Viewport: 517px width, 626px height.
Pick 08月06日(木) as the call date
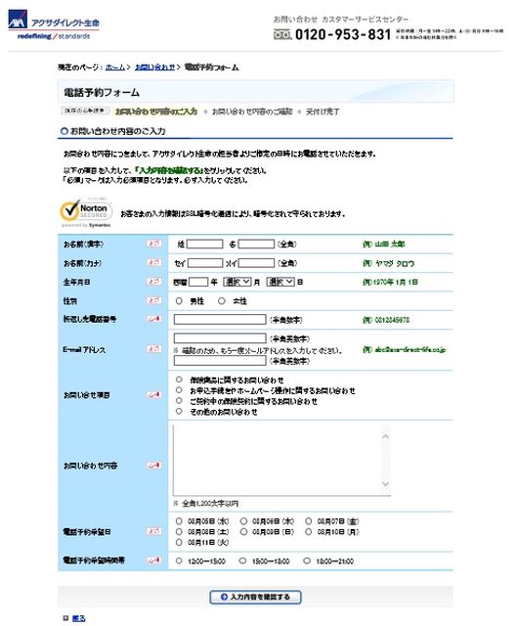[x=243, y=521]
